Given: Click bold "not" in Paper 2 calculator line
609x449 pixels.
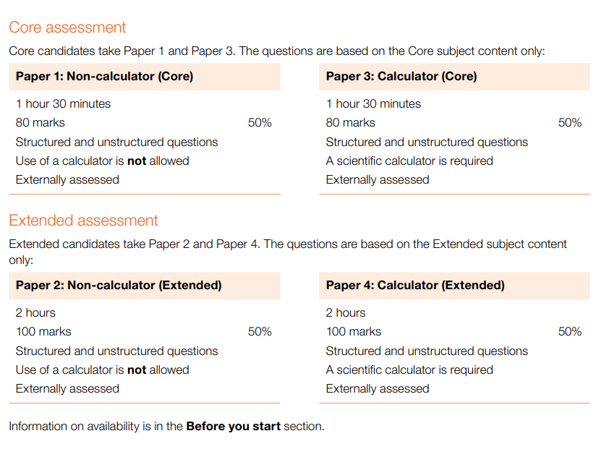Looking at the screenshot, I should (x=137, y=370).
